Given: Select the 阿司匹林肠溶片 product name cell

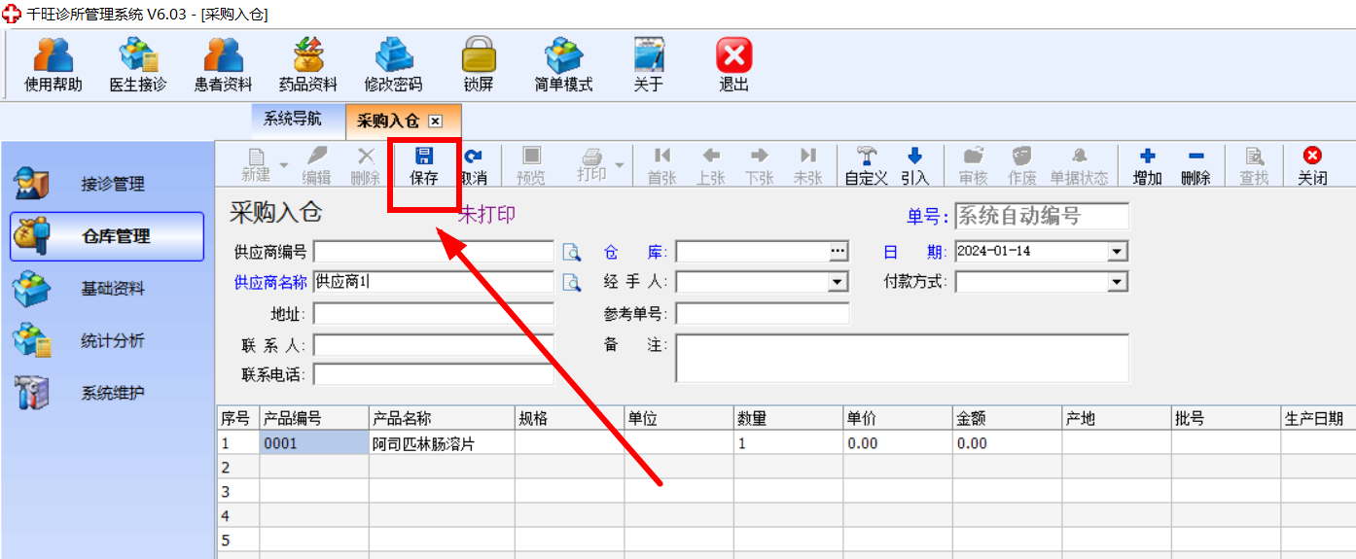Looking at the screenshot, I should [x=442, y=443].
